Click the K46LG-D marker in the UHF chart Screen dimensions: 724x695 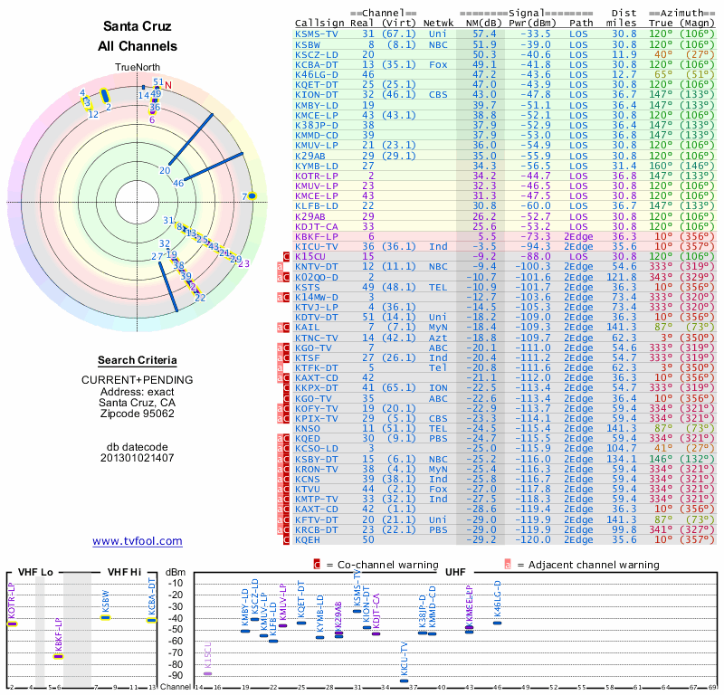point(497,623)
